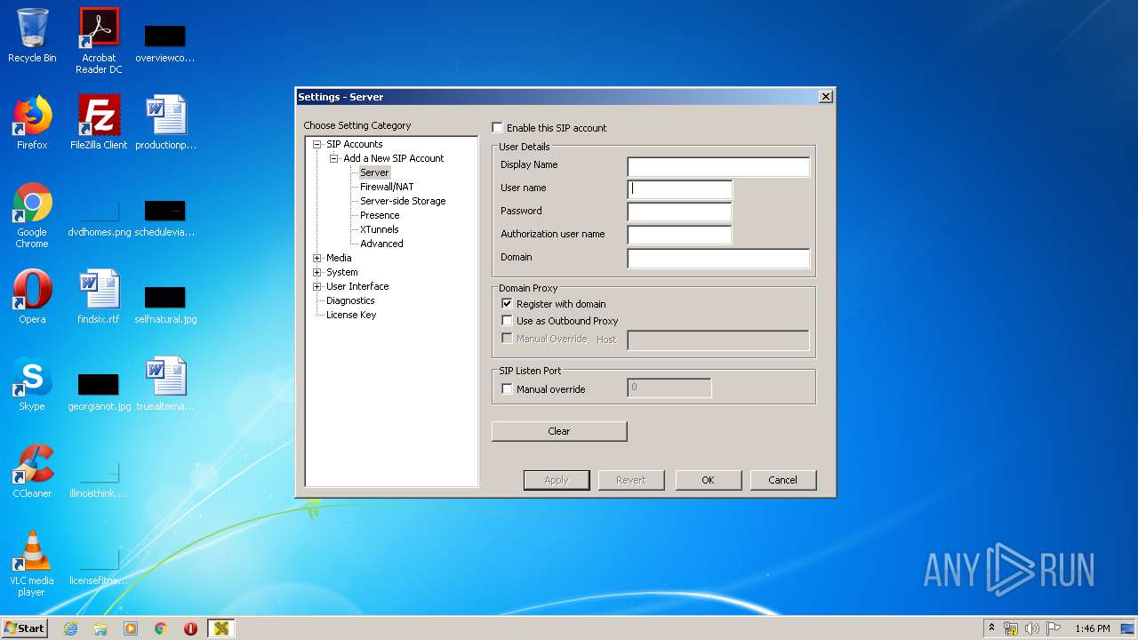Select the Presence settings category
This screenshot has height=640, width=1138.
pos(380,215)
